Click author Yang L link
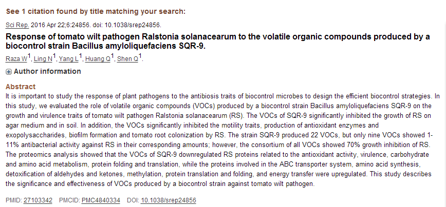Image resolution: width=446 pixels, height=207 pixels. point(68,59)
